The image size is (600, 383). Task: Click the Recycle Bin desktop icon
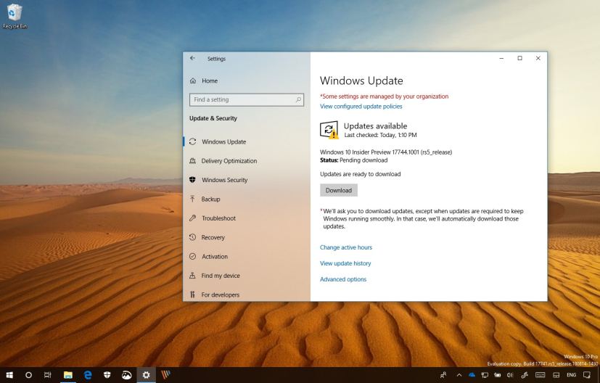coord(15,17)
